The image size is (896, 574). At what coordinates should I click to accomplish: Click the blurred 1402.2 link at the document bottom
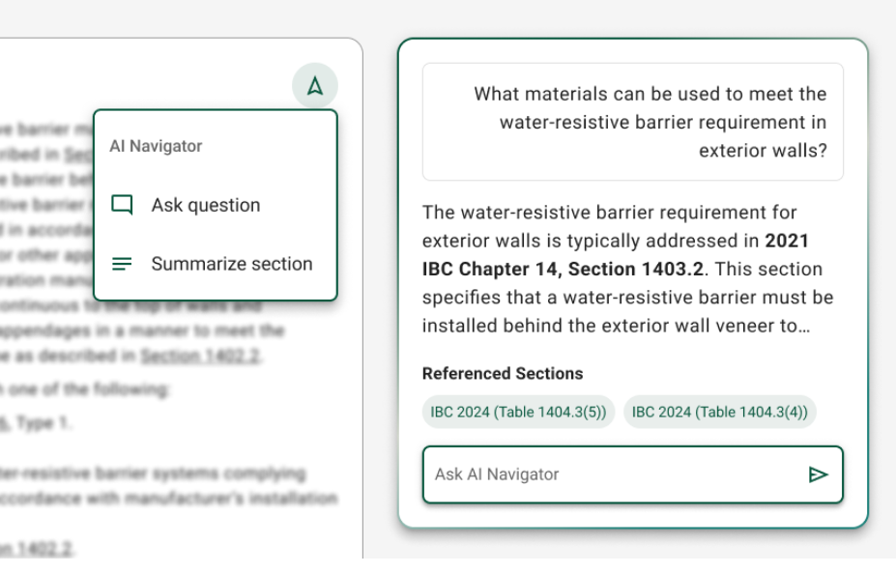point(39,549)
